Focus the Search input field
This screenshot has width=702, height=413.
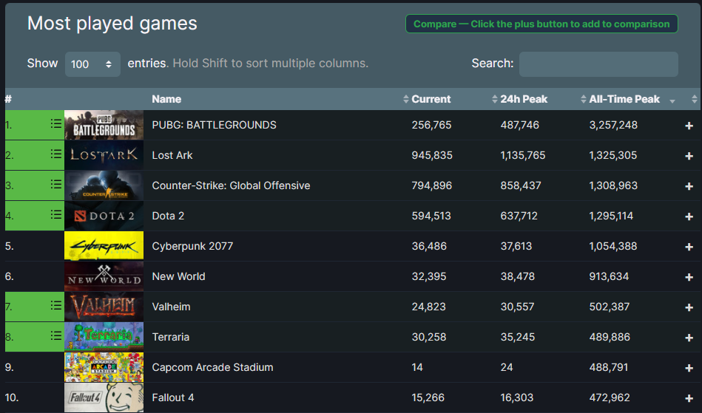pyautogui.click(x=598, y=64)
